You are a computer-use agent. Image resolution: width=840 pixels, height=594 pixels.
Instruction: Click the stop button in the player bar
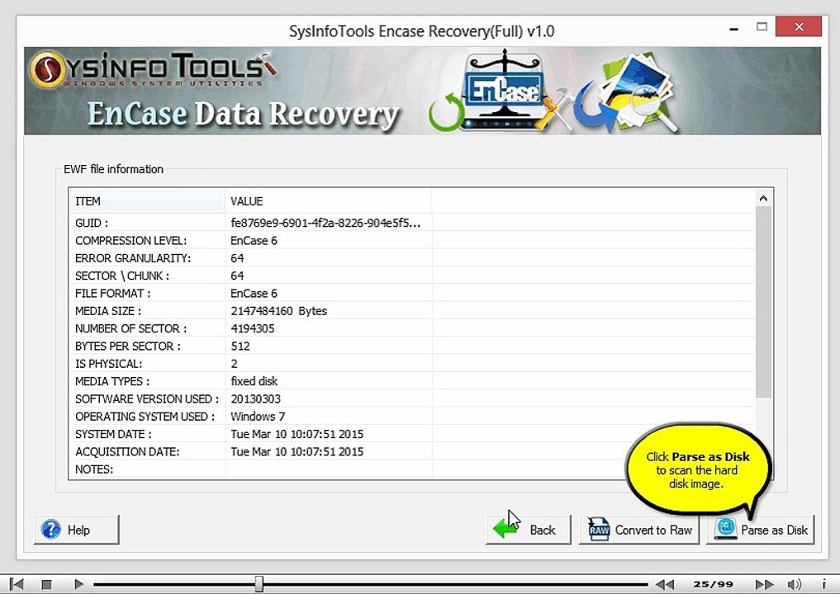(46, 584)
